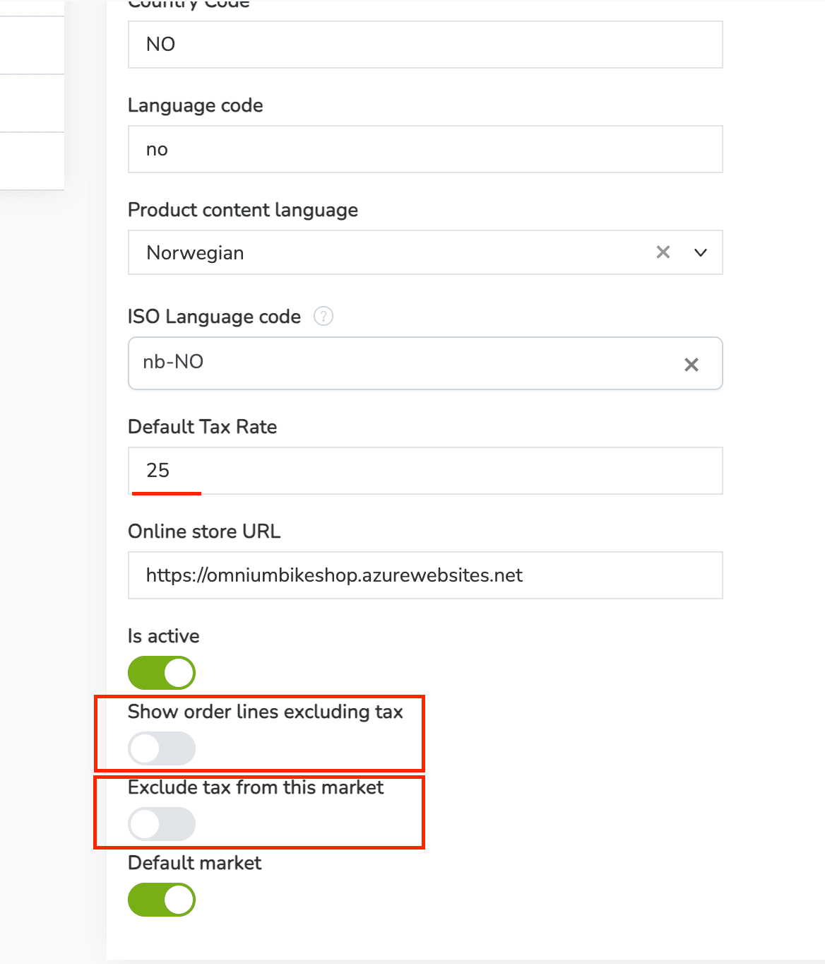Viewport: 825px width, 964px height.
Task: Click the ISO Language code help icon
Action: pos(323,316)
